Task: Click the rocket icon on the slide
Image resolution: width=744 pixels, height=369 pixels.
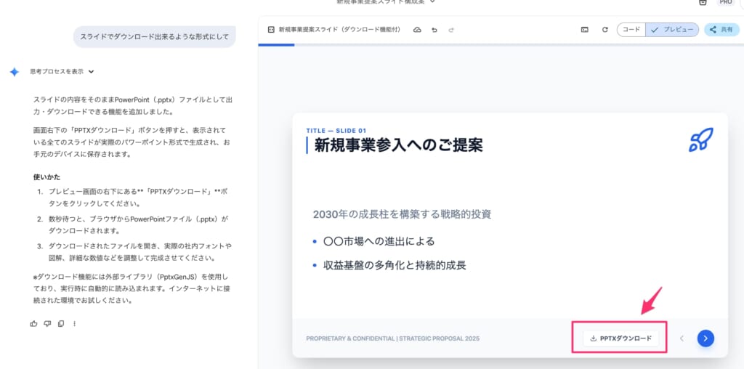Action: point(700,139)
